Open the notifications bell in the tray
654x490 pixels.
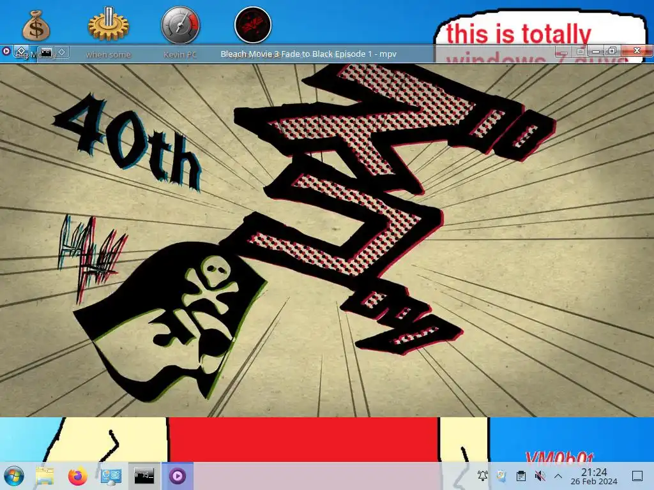[x=483, y=475]
